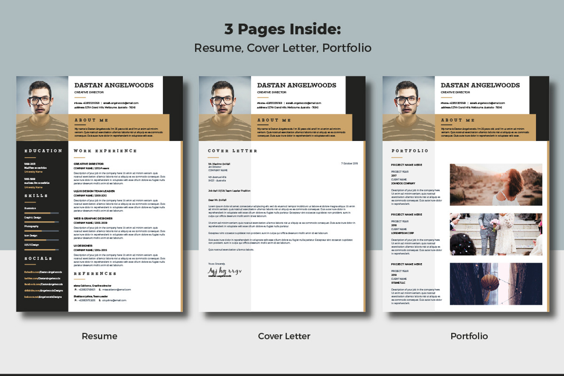Click the CREATIVE DIRECTOR job title in Work Experience

point(89,164)
